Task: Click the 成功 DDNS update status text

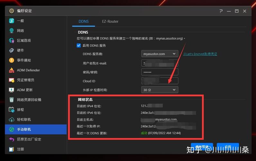Action: click(144, 133)
